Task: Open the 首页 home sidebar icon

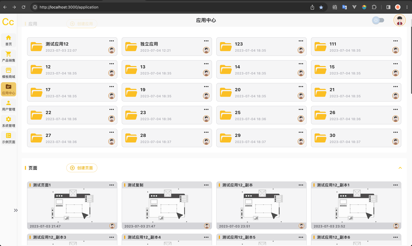Action: point(8,40)
